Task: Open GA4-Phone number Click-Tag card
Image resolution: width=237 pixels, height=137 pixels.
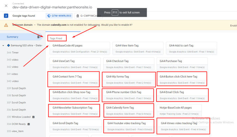Action: point(129,95)
